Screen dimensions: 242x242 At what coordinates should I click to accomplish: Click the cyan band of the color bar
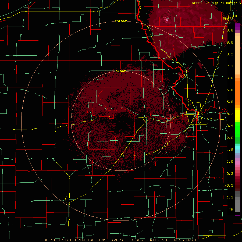[x=237, y=148]
